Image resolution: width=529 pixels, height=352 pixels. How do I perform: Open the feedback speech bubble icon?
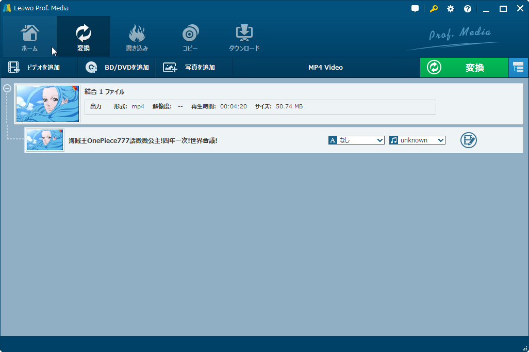coord(415,9)
